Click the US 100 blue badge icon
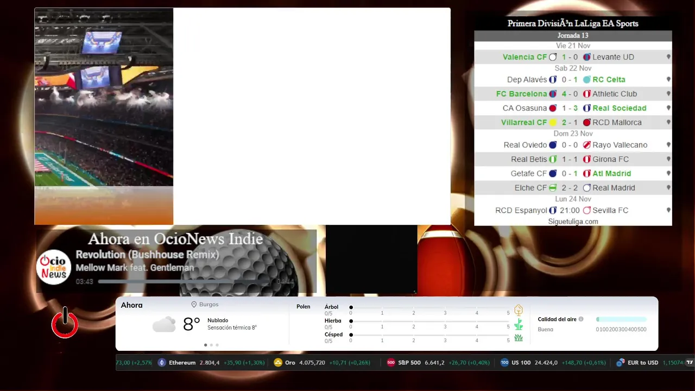This screenshot has height=391, width=695. coord(504,363)
